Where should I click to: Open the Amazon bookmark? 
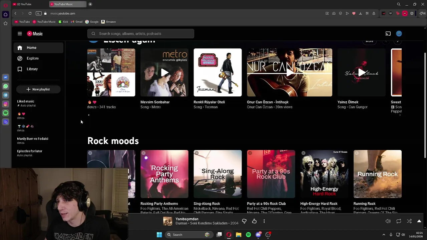pyautogui.click(x=108, y=22)
